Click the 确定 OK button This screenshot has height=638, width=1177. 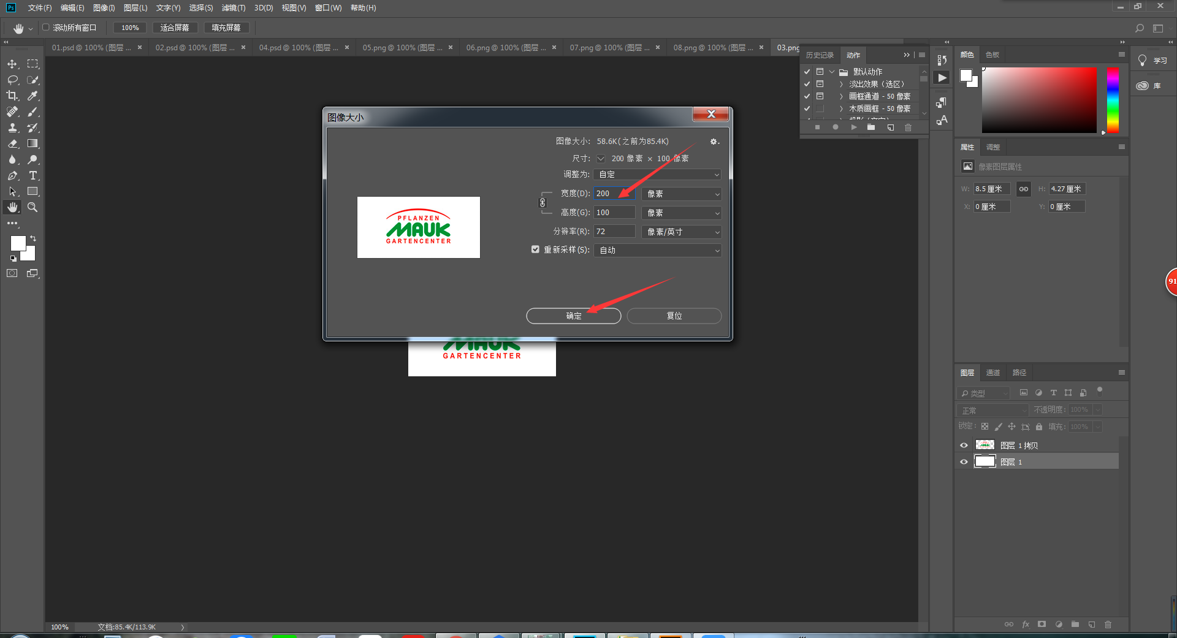574,316
